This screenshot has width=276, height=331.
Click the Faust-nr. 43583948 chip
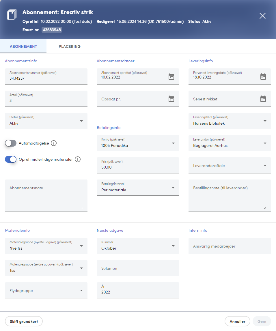click(52, 30)
